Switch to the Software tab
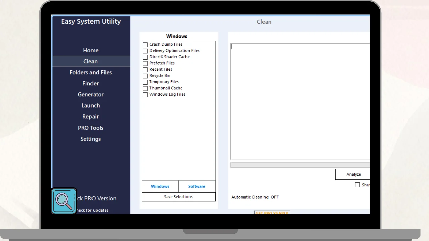Viewport: 429px width, 241px height. click(x=197, y=186)
